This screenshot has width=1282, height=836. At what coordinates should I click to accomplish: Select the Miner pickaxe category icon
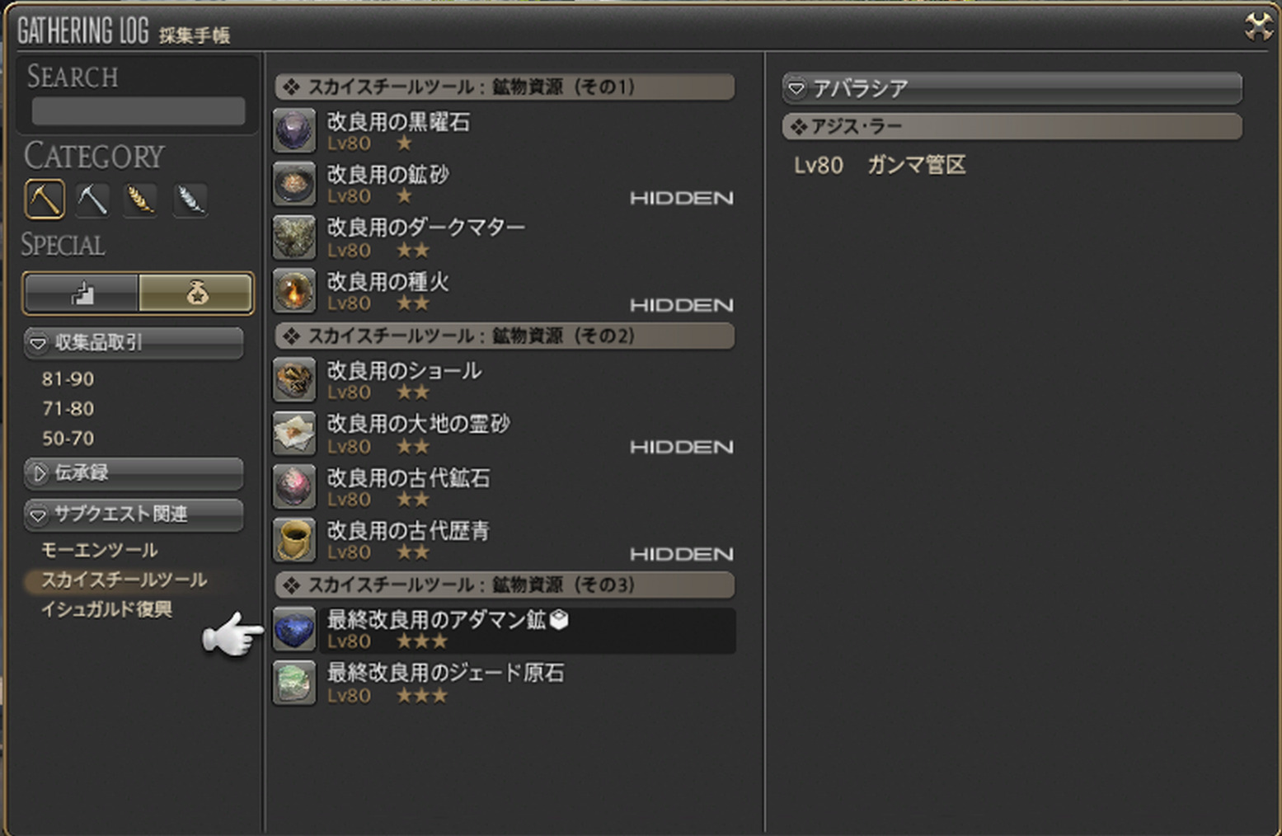[45, 200]
